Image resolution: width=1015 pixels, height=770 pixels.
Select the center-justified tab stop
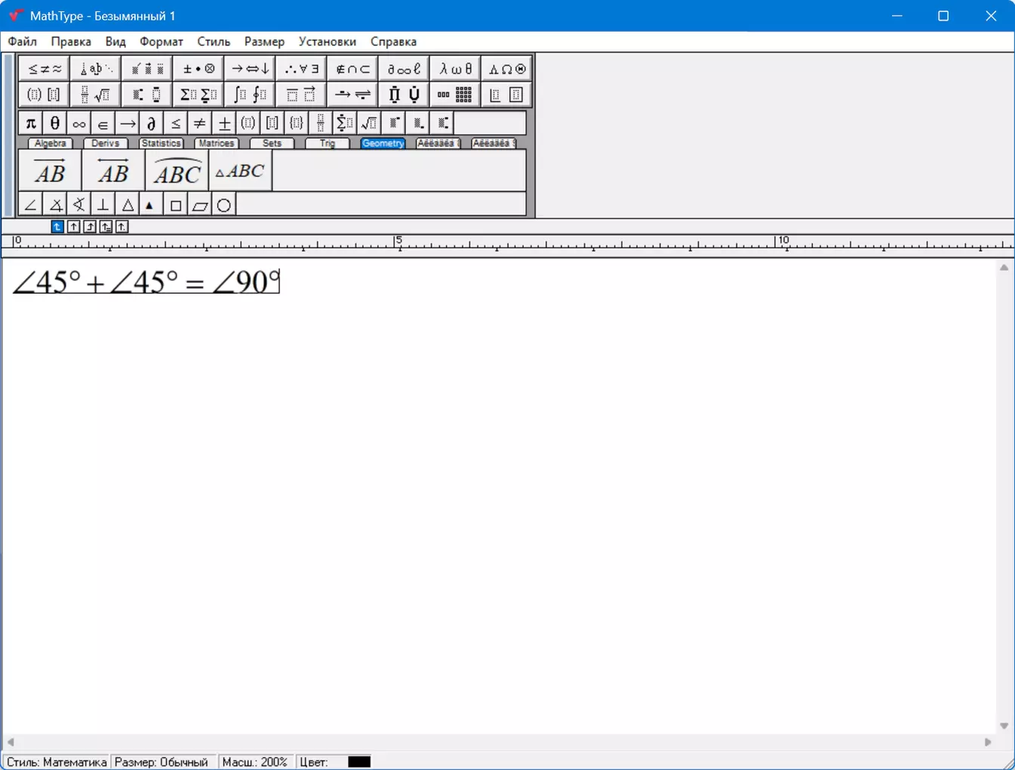73,226
